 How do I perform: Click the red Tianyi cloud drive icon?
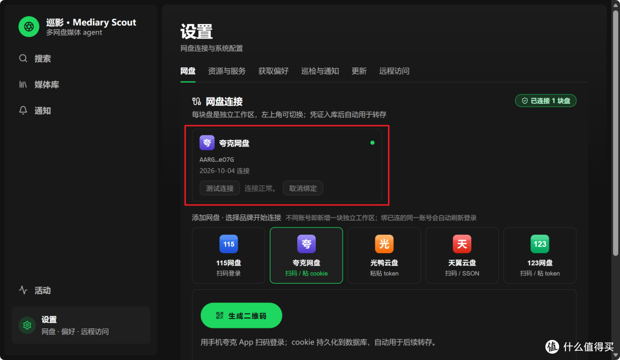(x=462, y=243)
